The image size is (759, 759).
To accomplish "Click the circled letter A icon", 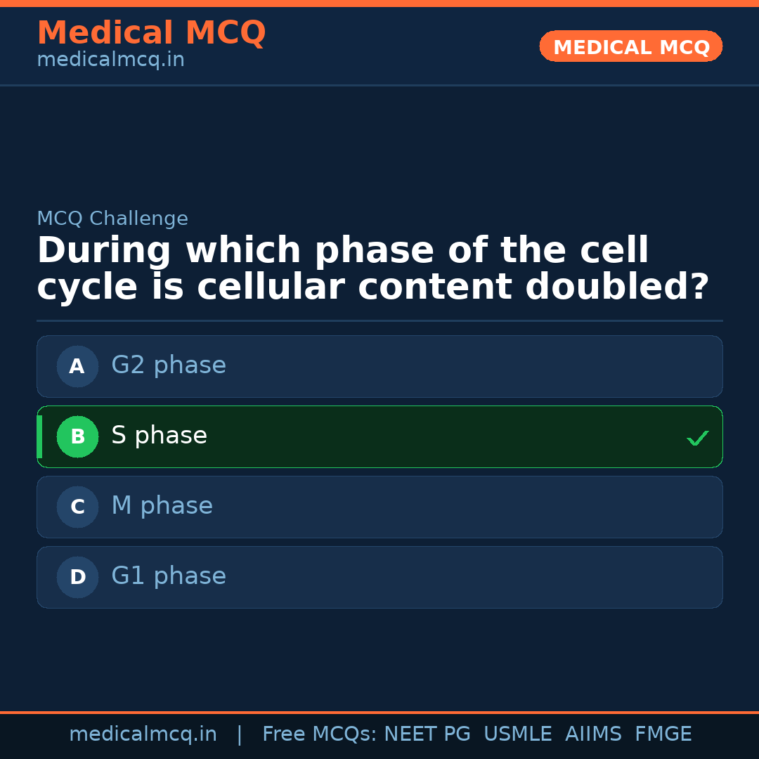I will pos(77,366).
